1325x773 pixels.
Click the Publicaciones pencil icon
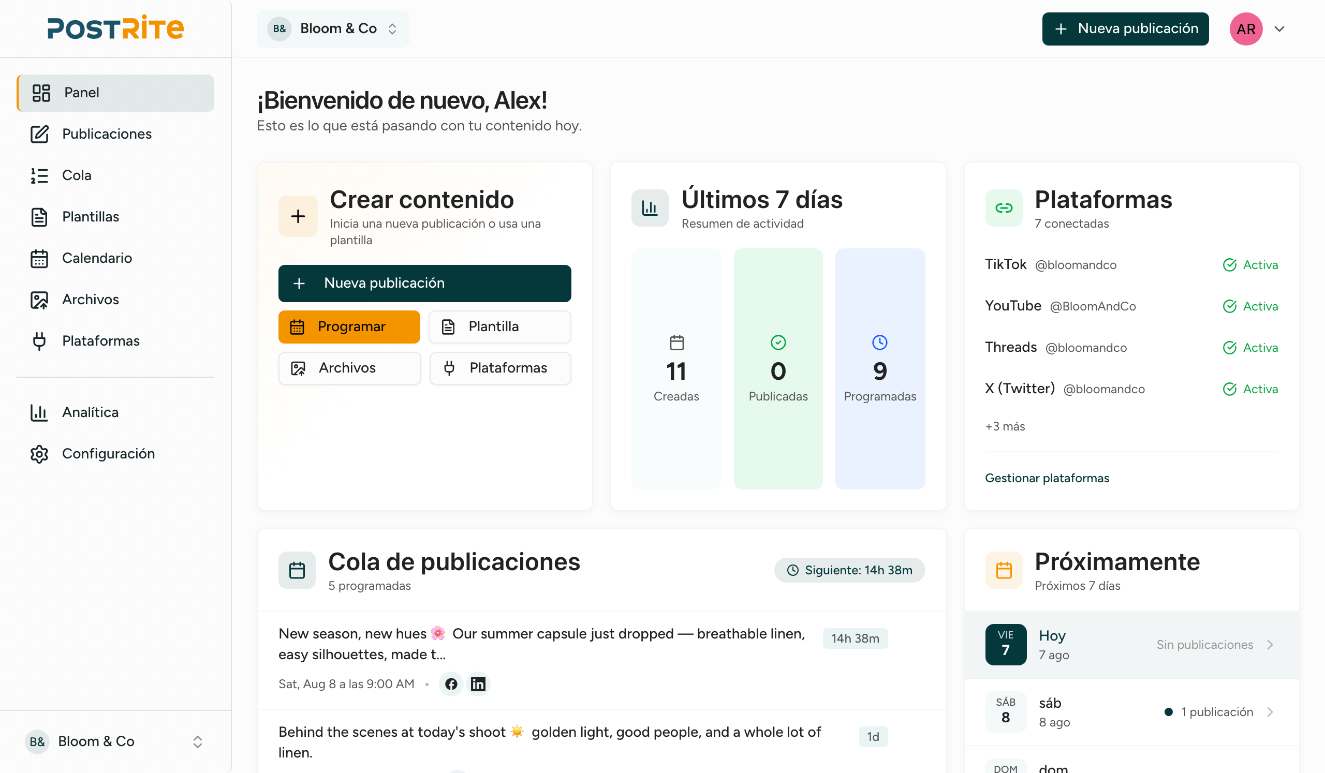click(39, 134)
